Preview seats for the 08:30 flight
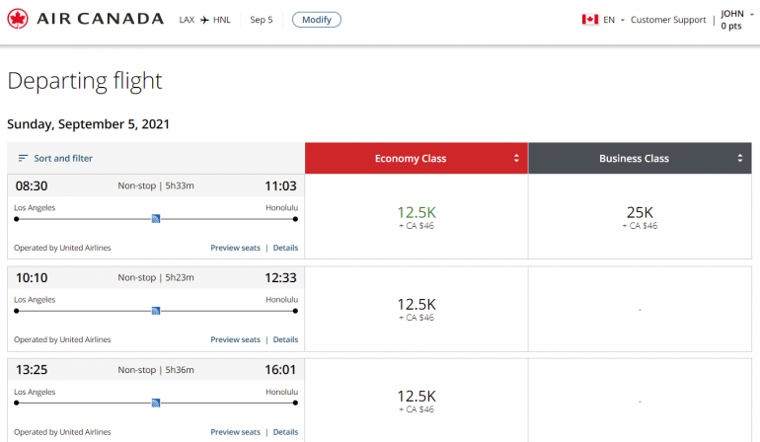 pyautogui.click(x=235, y=248)
